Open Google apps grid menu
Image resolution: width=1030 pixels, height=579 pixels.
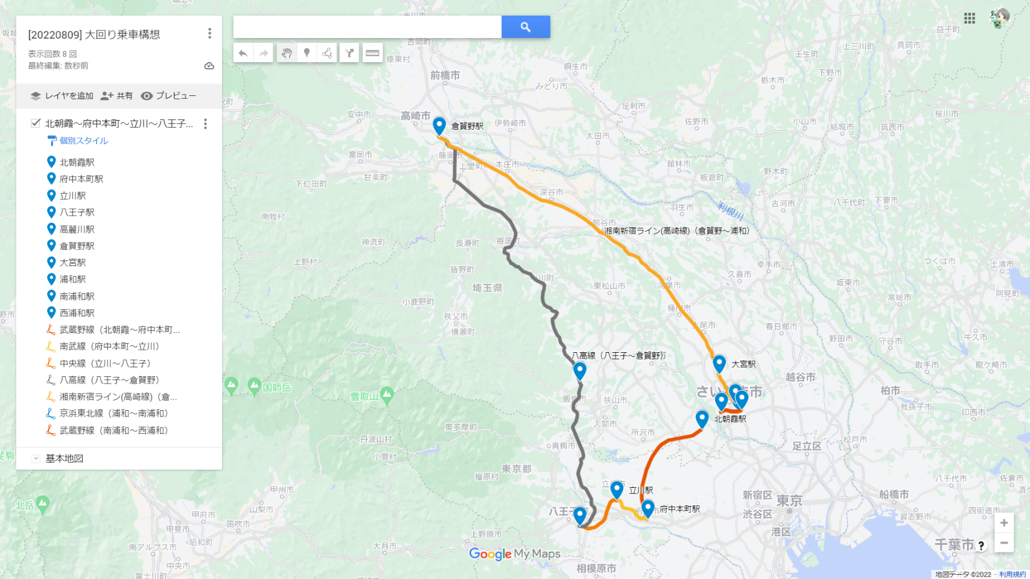(x=970, y=18)
